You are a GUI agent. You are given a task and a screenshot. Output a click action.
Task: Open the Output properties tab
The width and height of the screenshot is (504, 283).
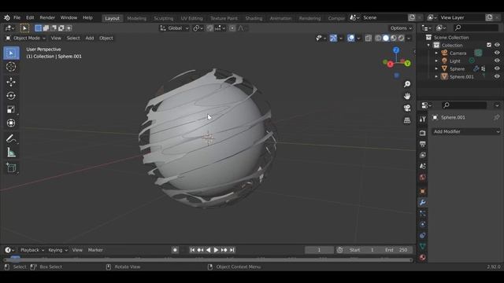pyautogui.click(x=423, y=144)
